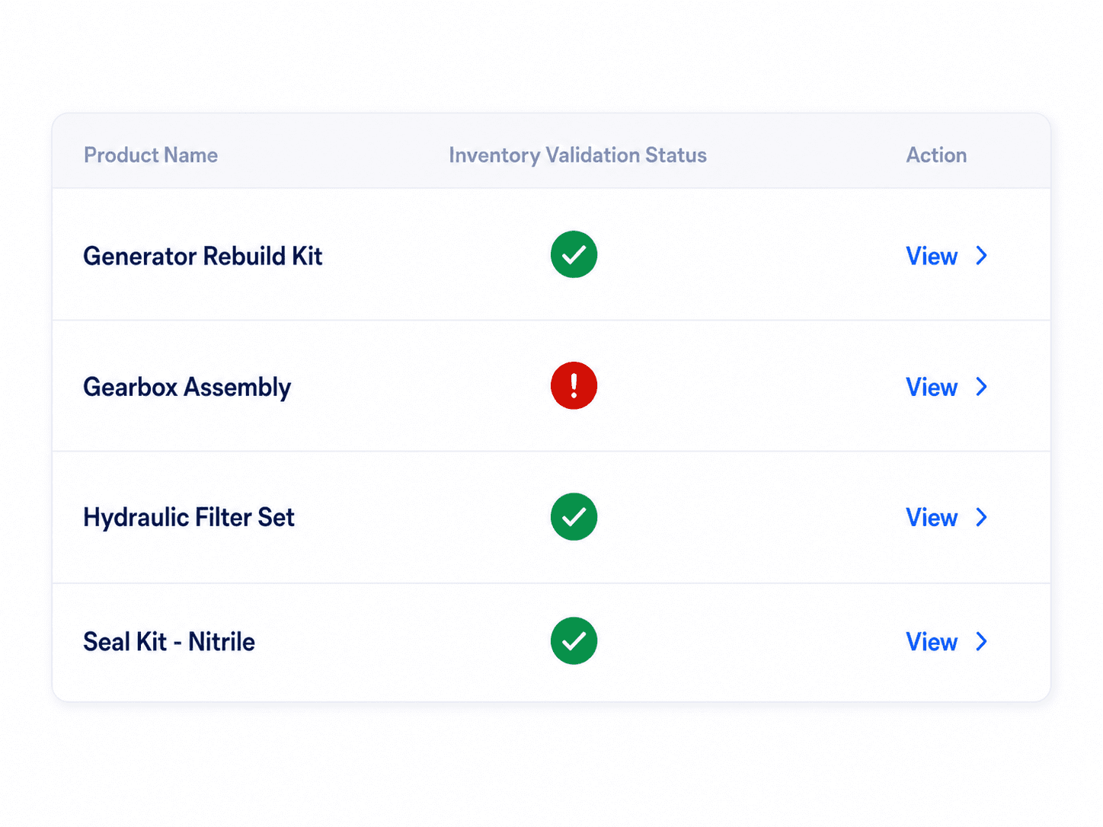
Task: Open the View link for Gearbox Assembly
Action: [x=931, y=387]
